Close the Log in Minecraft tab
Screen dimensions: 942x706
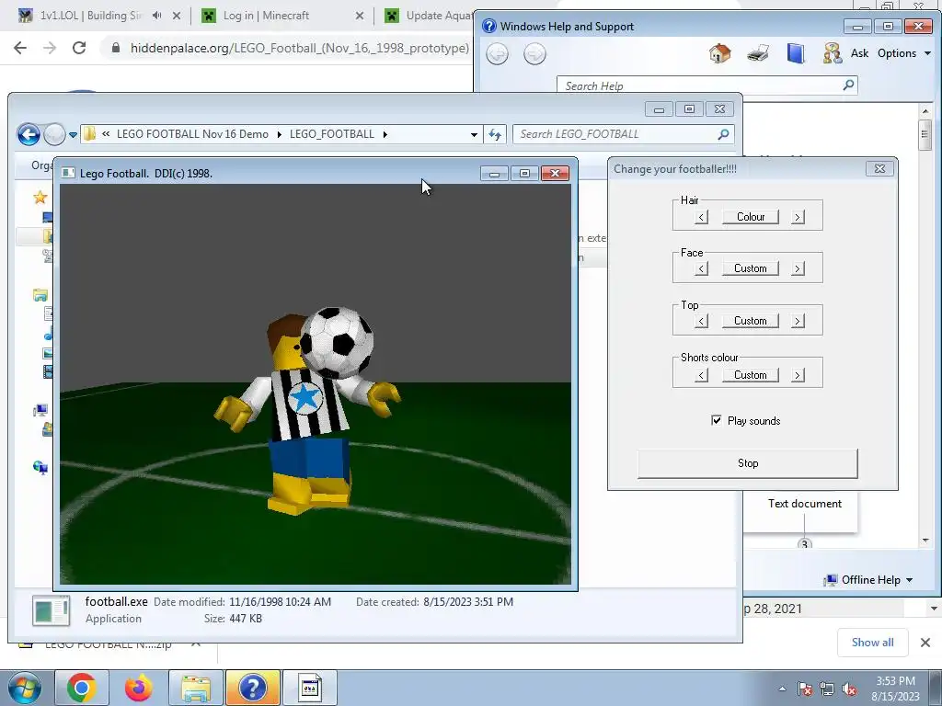[360, 16]
